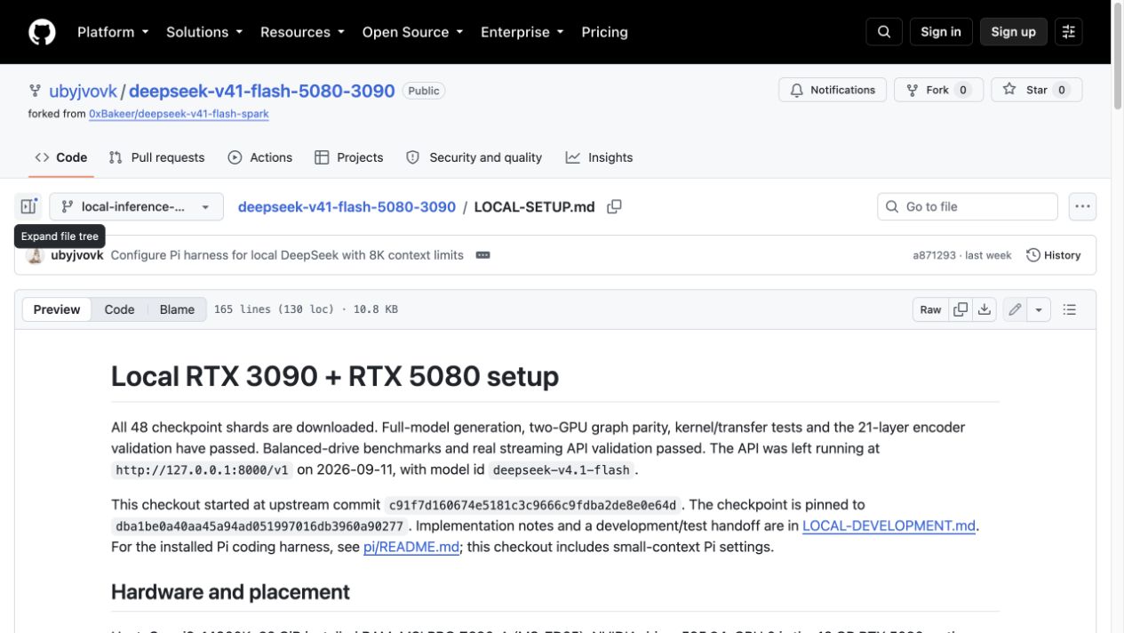Click the Public visibility badge
This screenshot has width=1124, height=633.
tap(424, 91)
